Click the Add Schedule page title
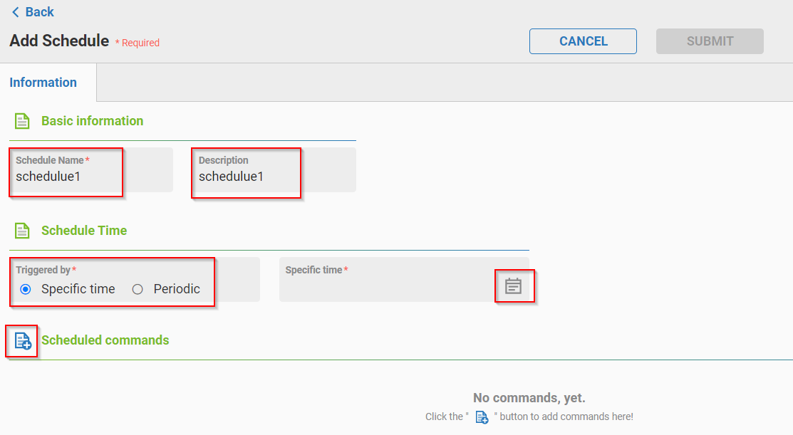The image size is (793, 435). (x=59, y=41)
